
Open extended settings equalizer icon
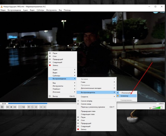(x=24, y=107)
